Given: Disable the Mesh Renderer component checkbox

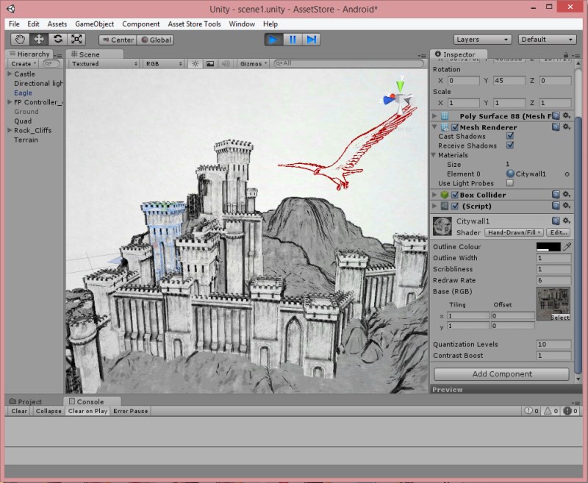Looking at the screenshot, I should pos(455,127).
